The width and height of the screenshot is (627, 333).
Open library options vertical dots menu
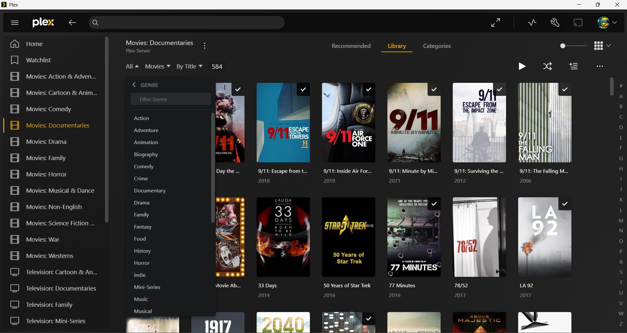205,46
